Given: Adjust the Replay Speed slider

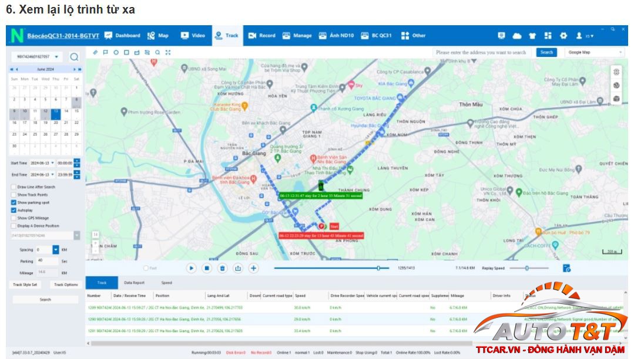Looking at the screenshot, I should tap(527, 268).
